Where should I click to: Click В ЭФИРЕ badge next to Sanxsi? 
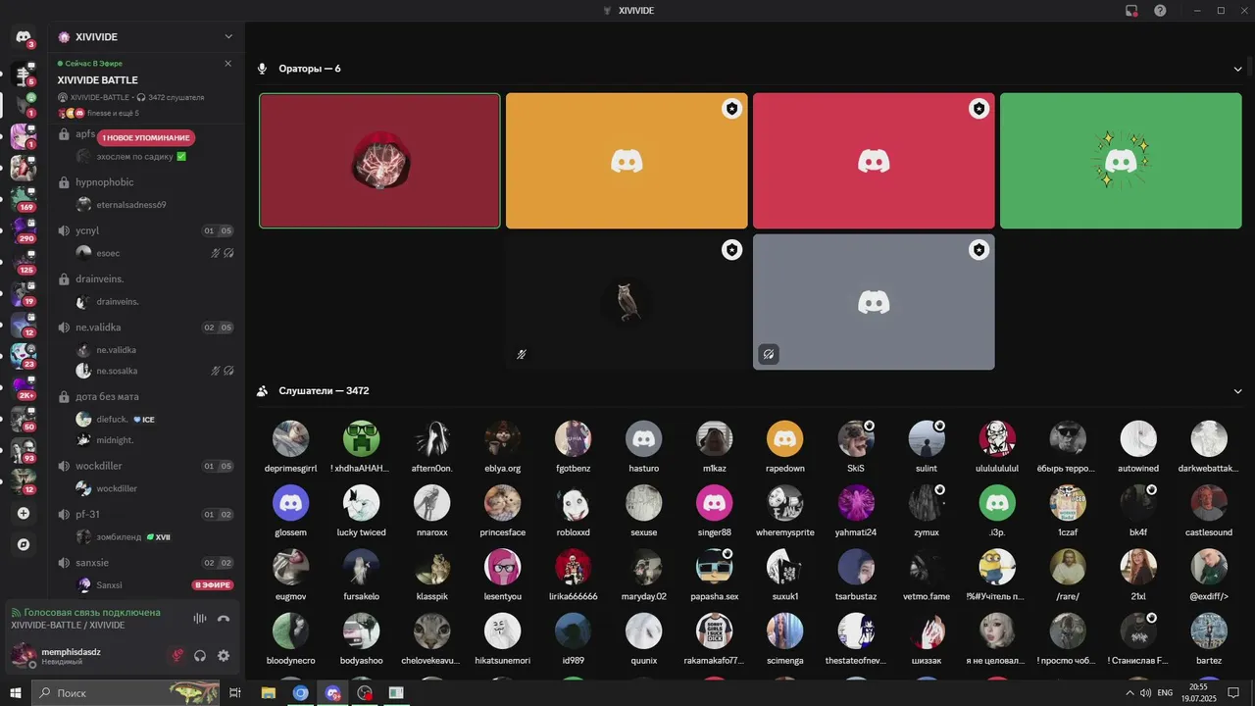213,585
